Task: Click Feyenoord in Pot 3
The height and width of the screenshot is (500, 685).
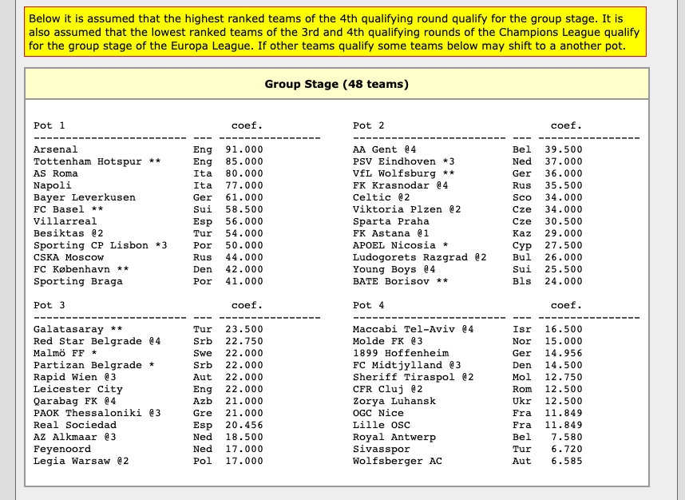Action: [x=62, y=450]
